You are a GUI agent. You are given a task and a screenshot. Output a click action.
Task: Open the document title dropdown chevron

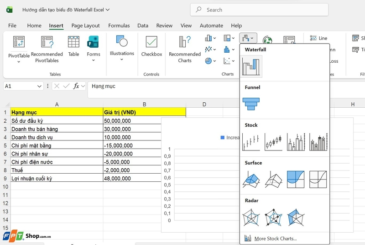[108, 10]
